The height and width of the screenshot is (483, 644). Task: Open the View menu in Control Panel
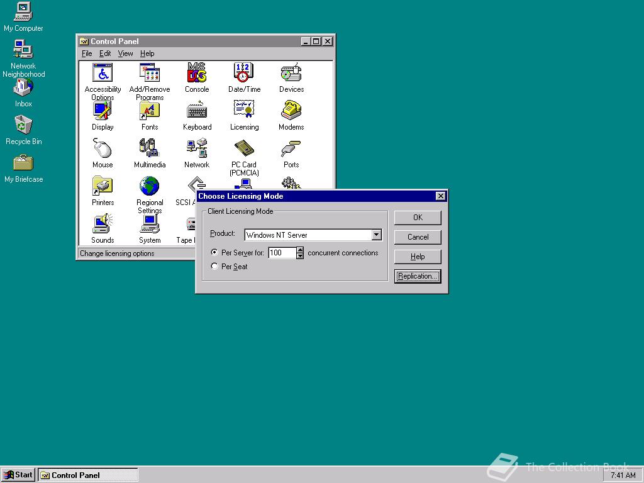tap(125, 53)
